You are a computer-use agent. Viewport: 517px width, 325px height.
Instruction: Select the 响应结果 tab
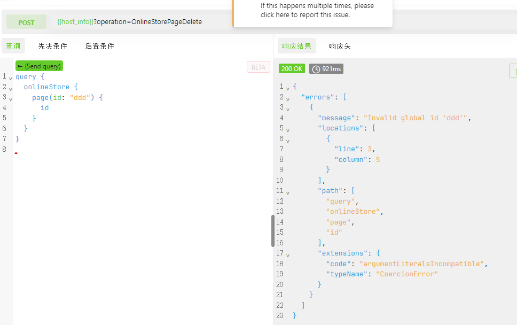[x=297, y=46]
